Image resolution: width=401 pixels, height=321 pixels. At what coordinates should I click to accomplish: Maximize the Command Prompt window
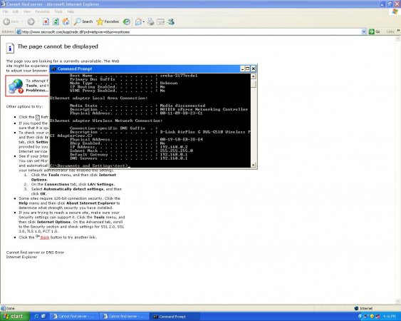(x=248, y=68)
